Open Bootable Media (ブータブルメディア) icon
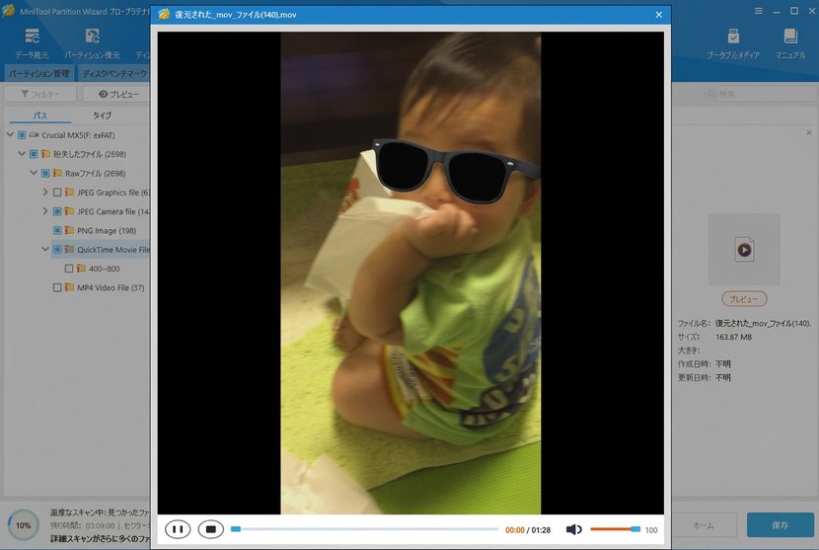Image resolution: width=819 pixels, height=550 pixels. click(733, 43)
